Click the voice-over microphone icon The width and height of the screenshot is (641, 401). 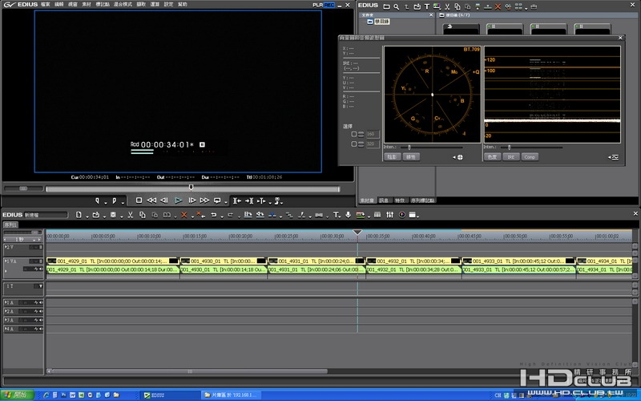click(348, 215)
